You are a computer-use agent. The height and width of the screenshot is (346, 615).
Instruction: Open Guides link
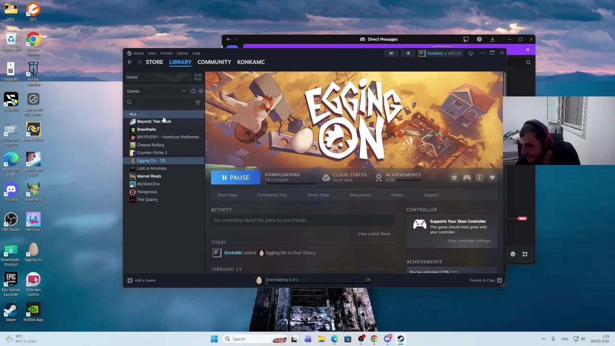(397, 195)
